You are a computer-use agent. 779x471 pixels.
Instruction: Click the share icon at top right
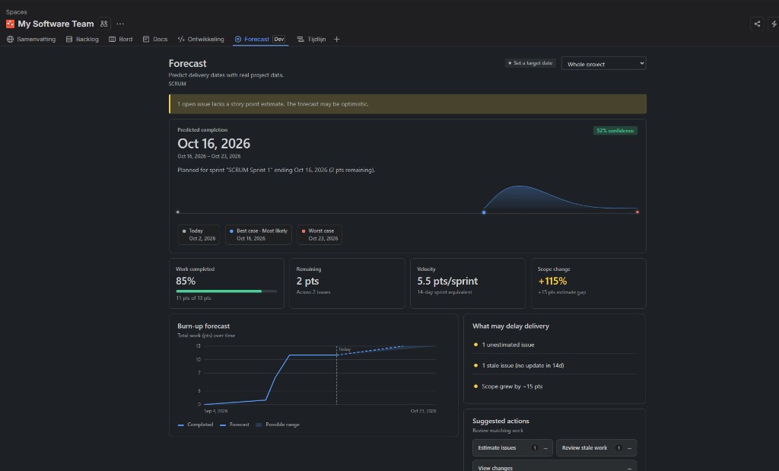click(x=757, y=24)
